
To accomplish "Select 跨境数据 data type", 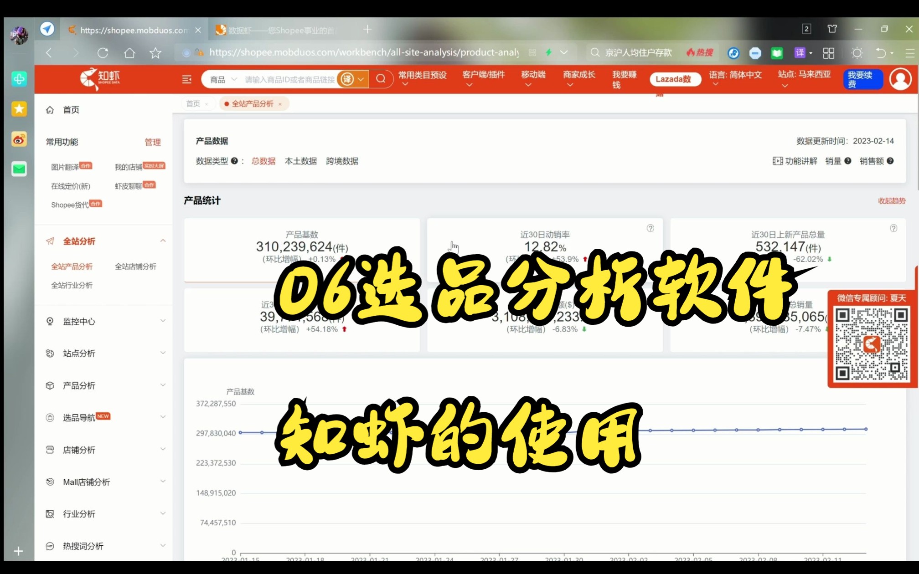I will click(x=342, y=161).
